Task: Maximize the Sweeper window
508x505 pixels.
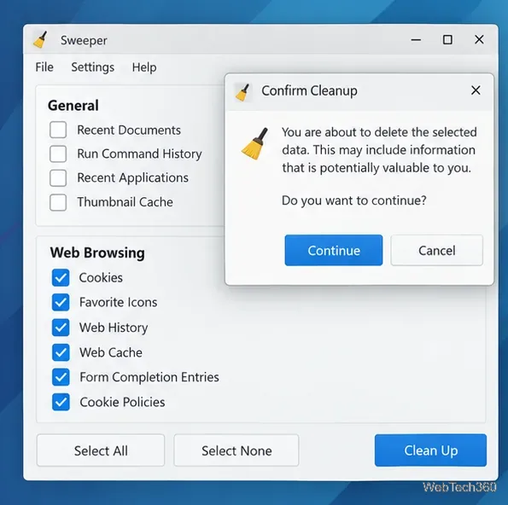Action: pyautogui.click(x=447, y=40)
